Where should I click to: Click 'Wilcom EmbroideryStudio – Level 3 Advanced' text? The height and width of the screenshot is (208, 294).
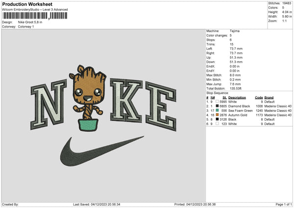point(35,10)
